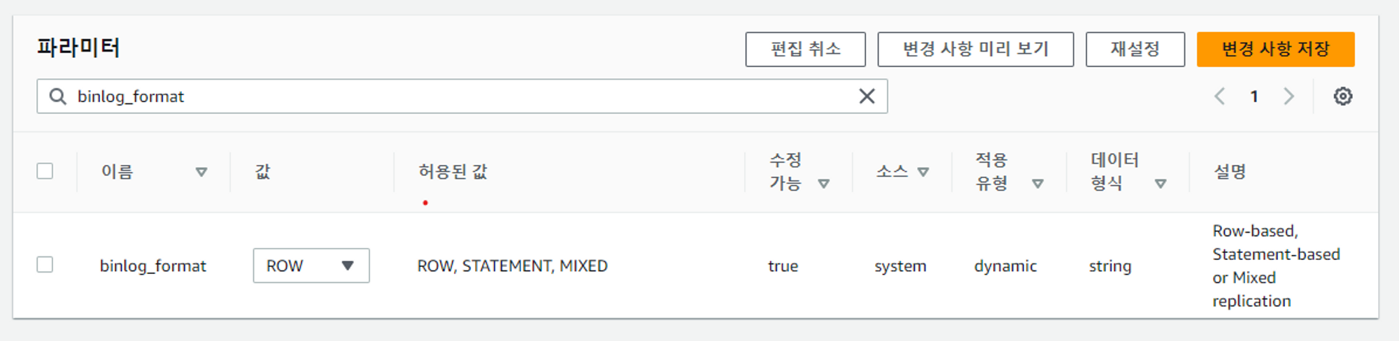Select all parameters header checkbox
The image size is (1399, 341).
45,171
